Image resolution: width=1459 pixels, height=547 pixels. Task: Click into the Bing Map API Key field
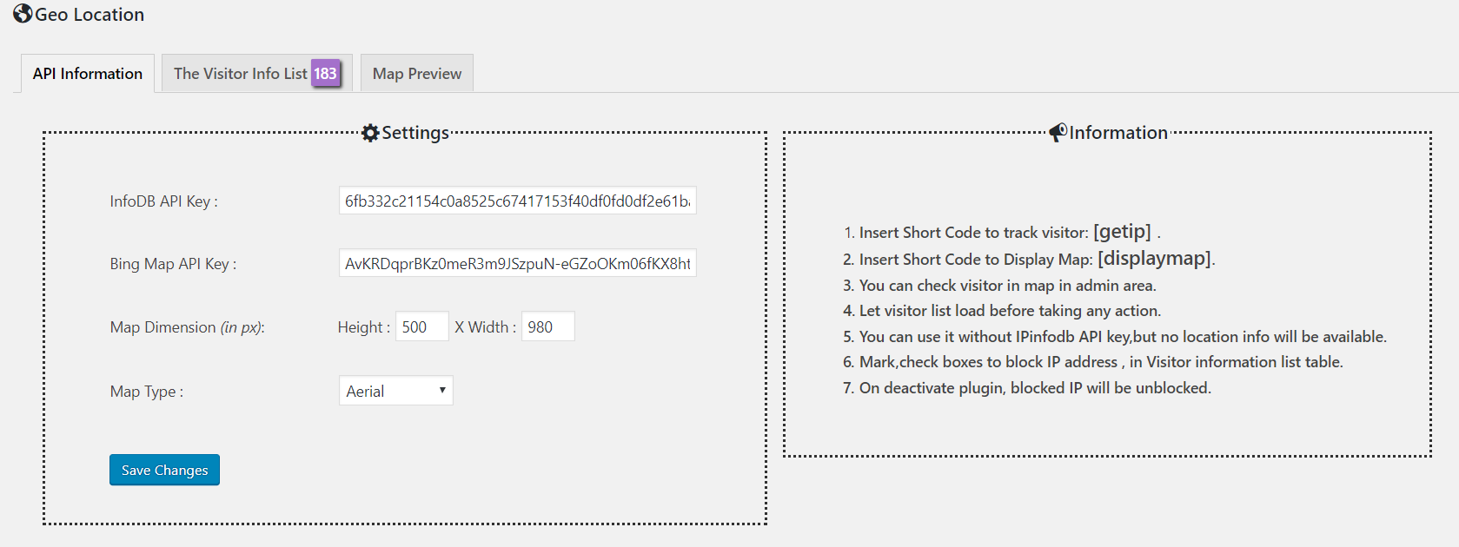517,264
